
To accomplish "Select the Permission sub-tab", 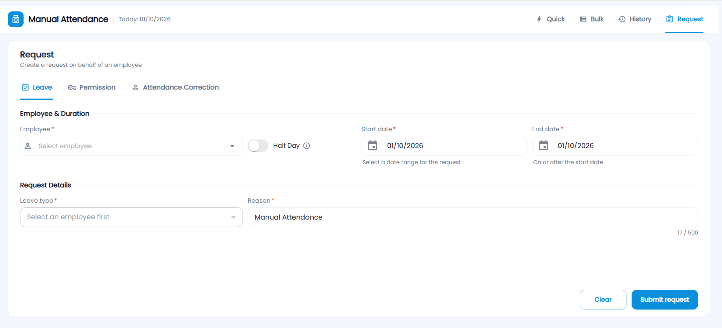I will [92, 87].
